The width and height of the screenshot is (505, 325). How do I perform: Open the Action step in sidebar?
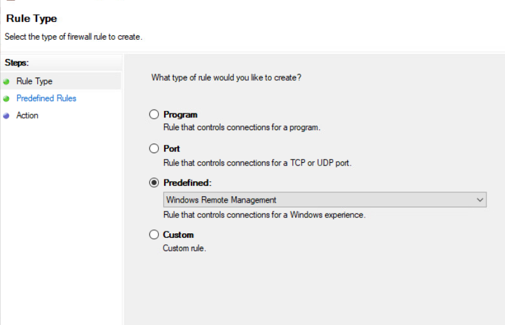(28, 116)
